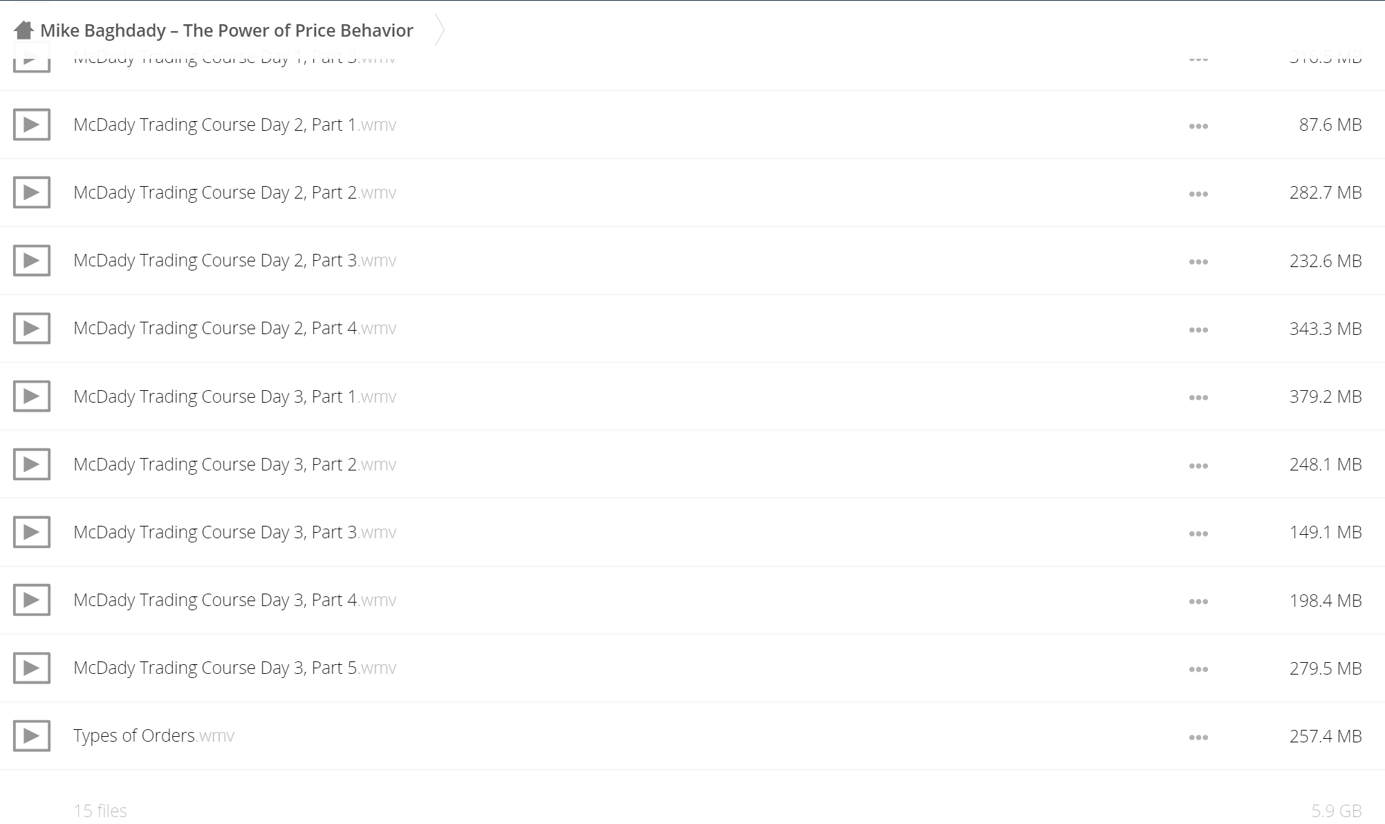This screenshot has height=824, width=1385.
Task: Open Types of Orders.wmv file
Action: coord(154,735)
